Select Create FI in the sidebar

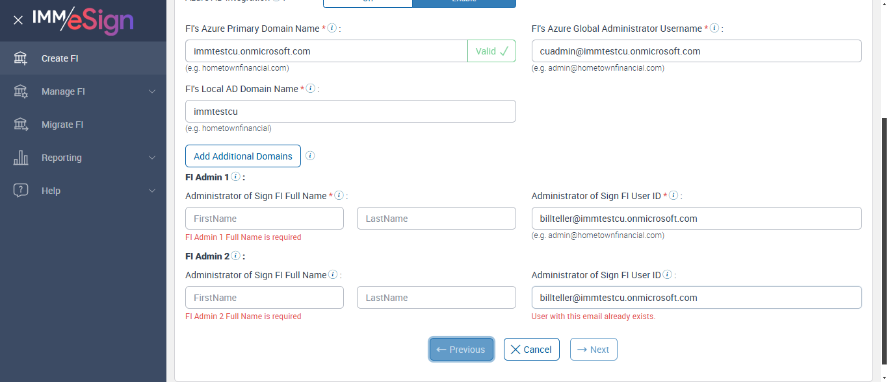pyautogui.click(x=60, y=58)
